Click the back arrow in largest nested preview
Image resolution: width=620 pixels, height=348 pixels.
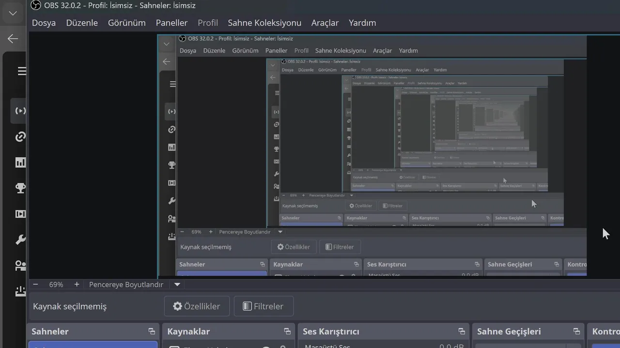click(167, 61)
